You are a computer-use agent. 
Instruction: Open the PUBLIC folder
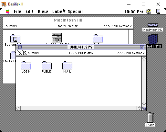coord(47,65)
